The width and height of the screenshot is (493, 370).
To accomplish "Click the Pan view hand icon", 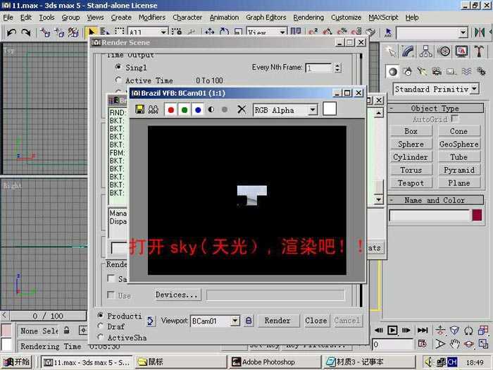I will [455, 344].
